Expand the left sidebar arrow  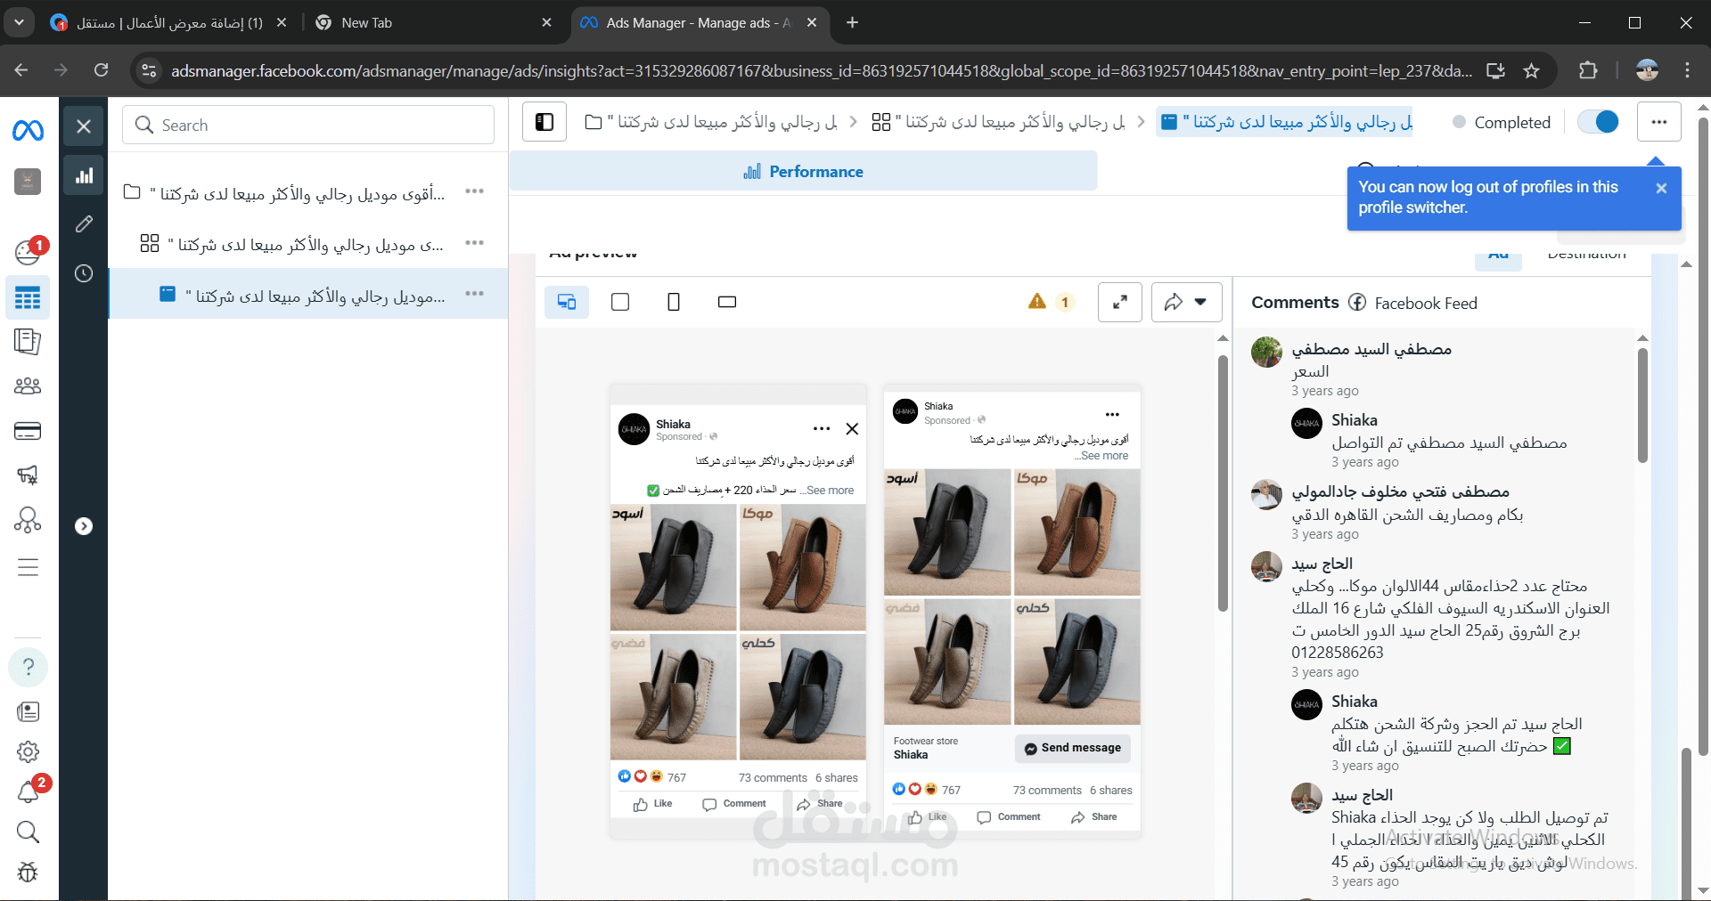[x=84, y=526]
